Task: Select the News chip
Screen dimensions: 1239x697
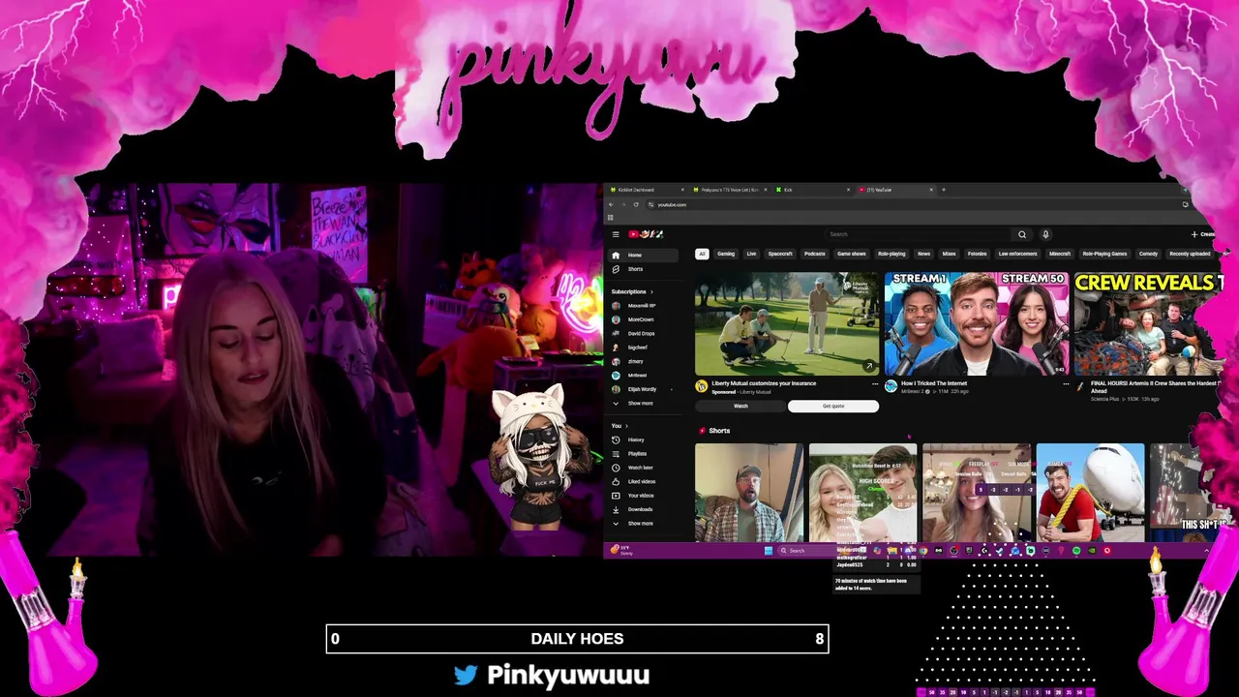Action: (923, 254)
